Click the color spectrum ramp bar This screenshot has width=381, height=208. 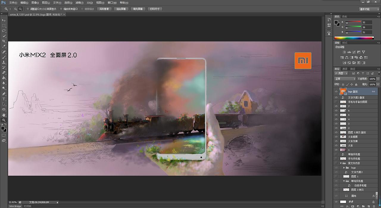click(354, 38)
